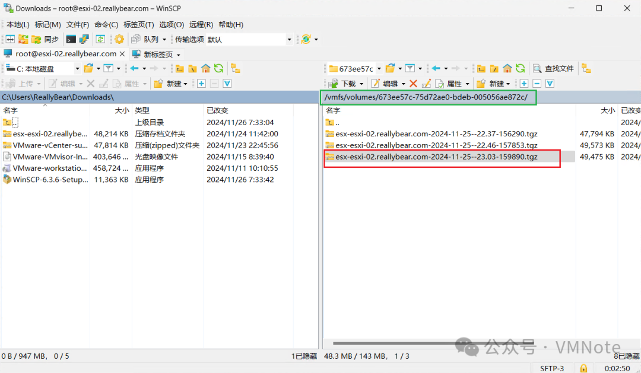
Task: Go to local parent directory icon
Action: pos(179,68)
